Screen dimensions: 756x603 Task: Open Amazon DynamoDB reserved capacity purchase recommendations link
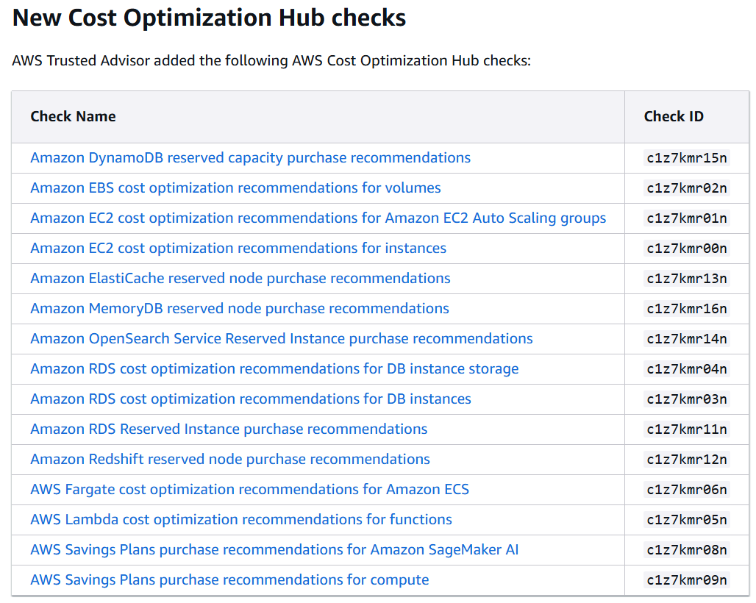(x=250, y=157)
